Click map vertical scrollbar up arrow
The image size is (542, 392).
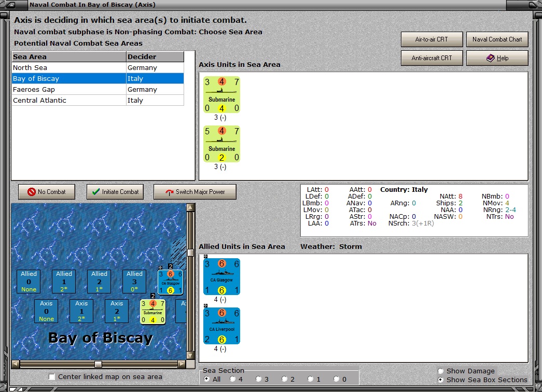(x=190, y=207)
